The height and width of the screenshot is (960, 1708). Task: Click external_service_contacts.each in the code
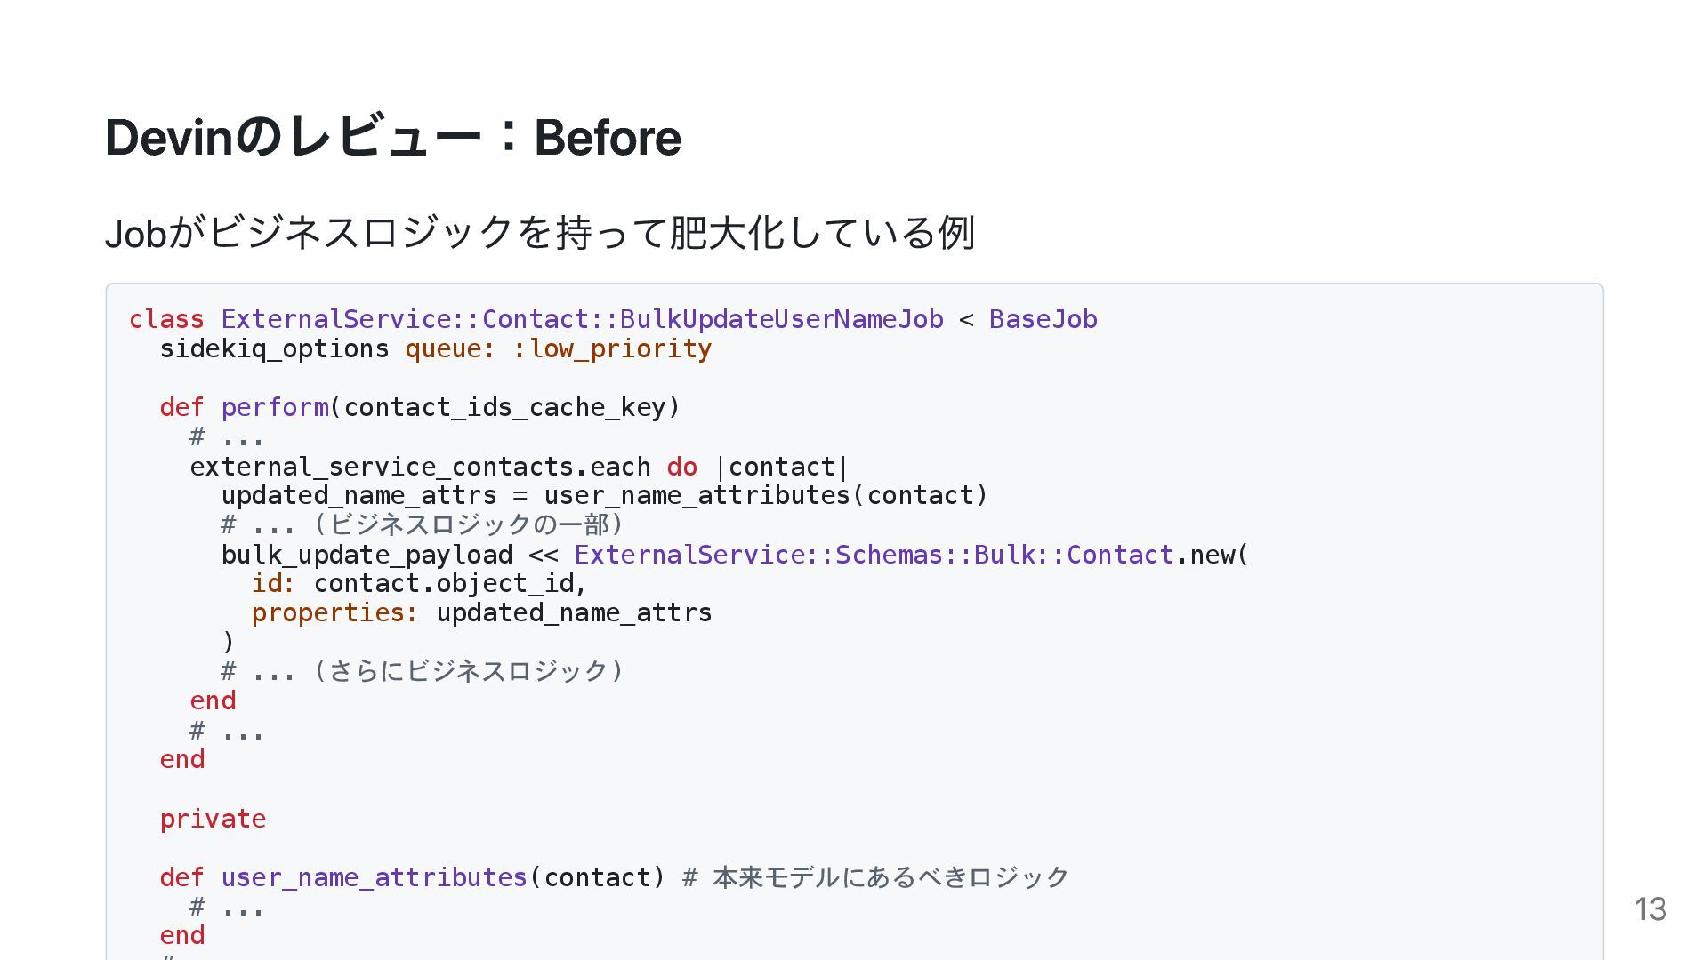420,467
